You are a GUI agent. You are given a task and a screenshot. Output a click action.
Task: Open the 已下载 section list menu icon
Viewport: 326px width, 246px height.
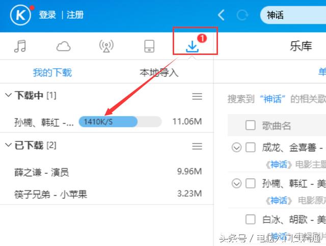tap(197, 146)
